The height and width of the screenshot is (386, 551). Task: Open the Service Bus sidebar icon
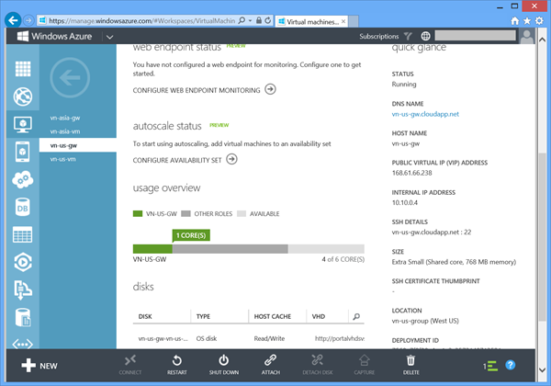(23, 289)
